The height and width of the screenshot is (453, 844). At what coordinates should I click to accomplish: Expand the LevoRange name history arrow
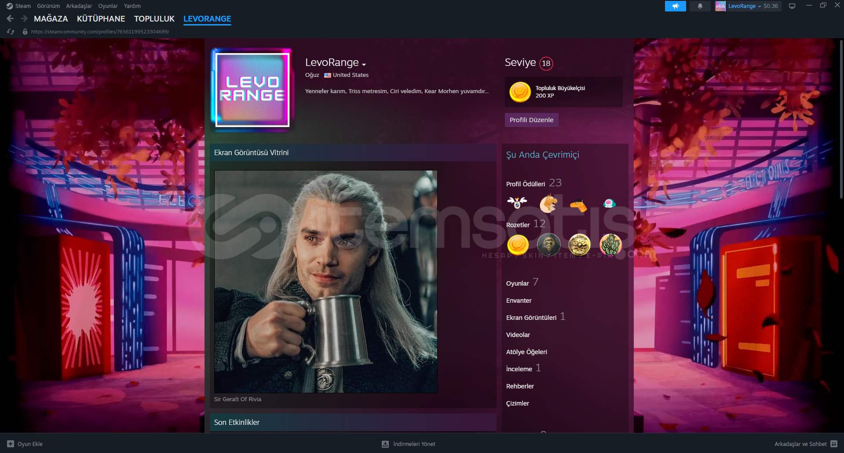(x=364, y=65)
